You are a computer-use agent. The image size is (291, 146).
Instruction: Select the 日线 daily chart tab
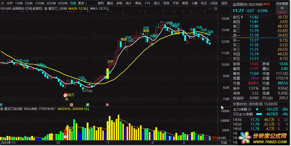point(73,3)
